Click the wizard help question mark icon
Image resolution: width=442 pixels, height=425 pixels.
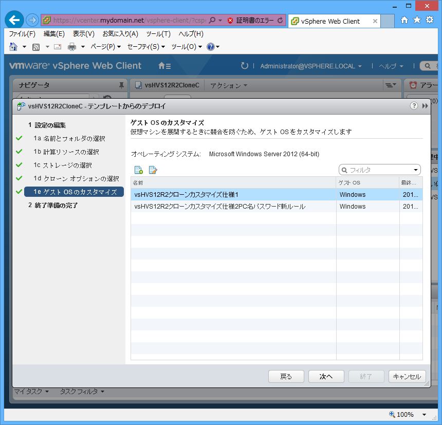(414, 106)
